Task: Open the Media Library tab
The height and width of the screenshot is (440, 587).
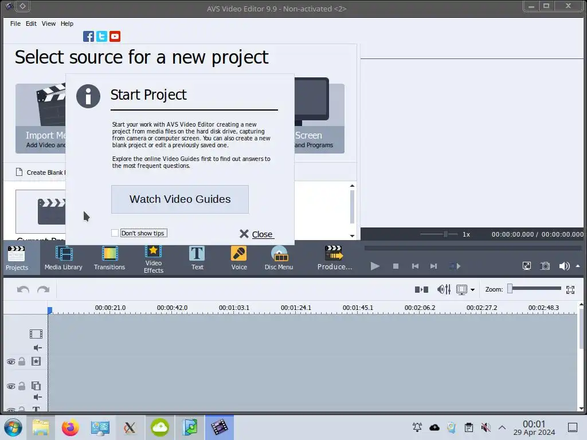Action: 63,258
